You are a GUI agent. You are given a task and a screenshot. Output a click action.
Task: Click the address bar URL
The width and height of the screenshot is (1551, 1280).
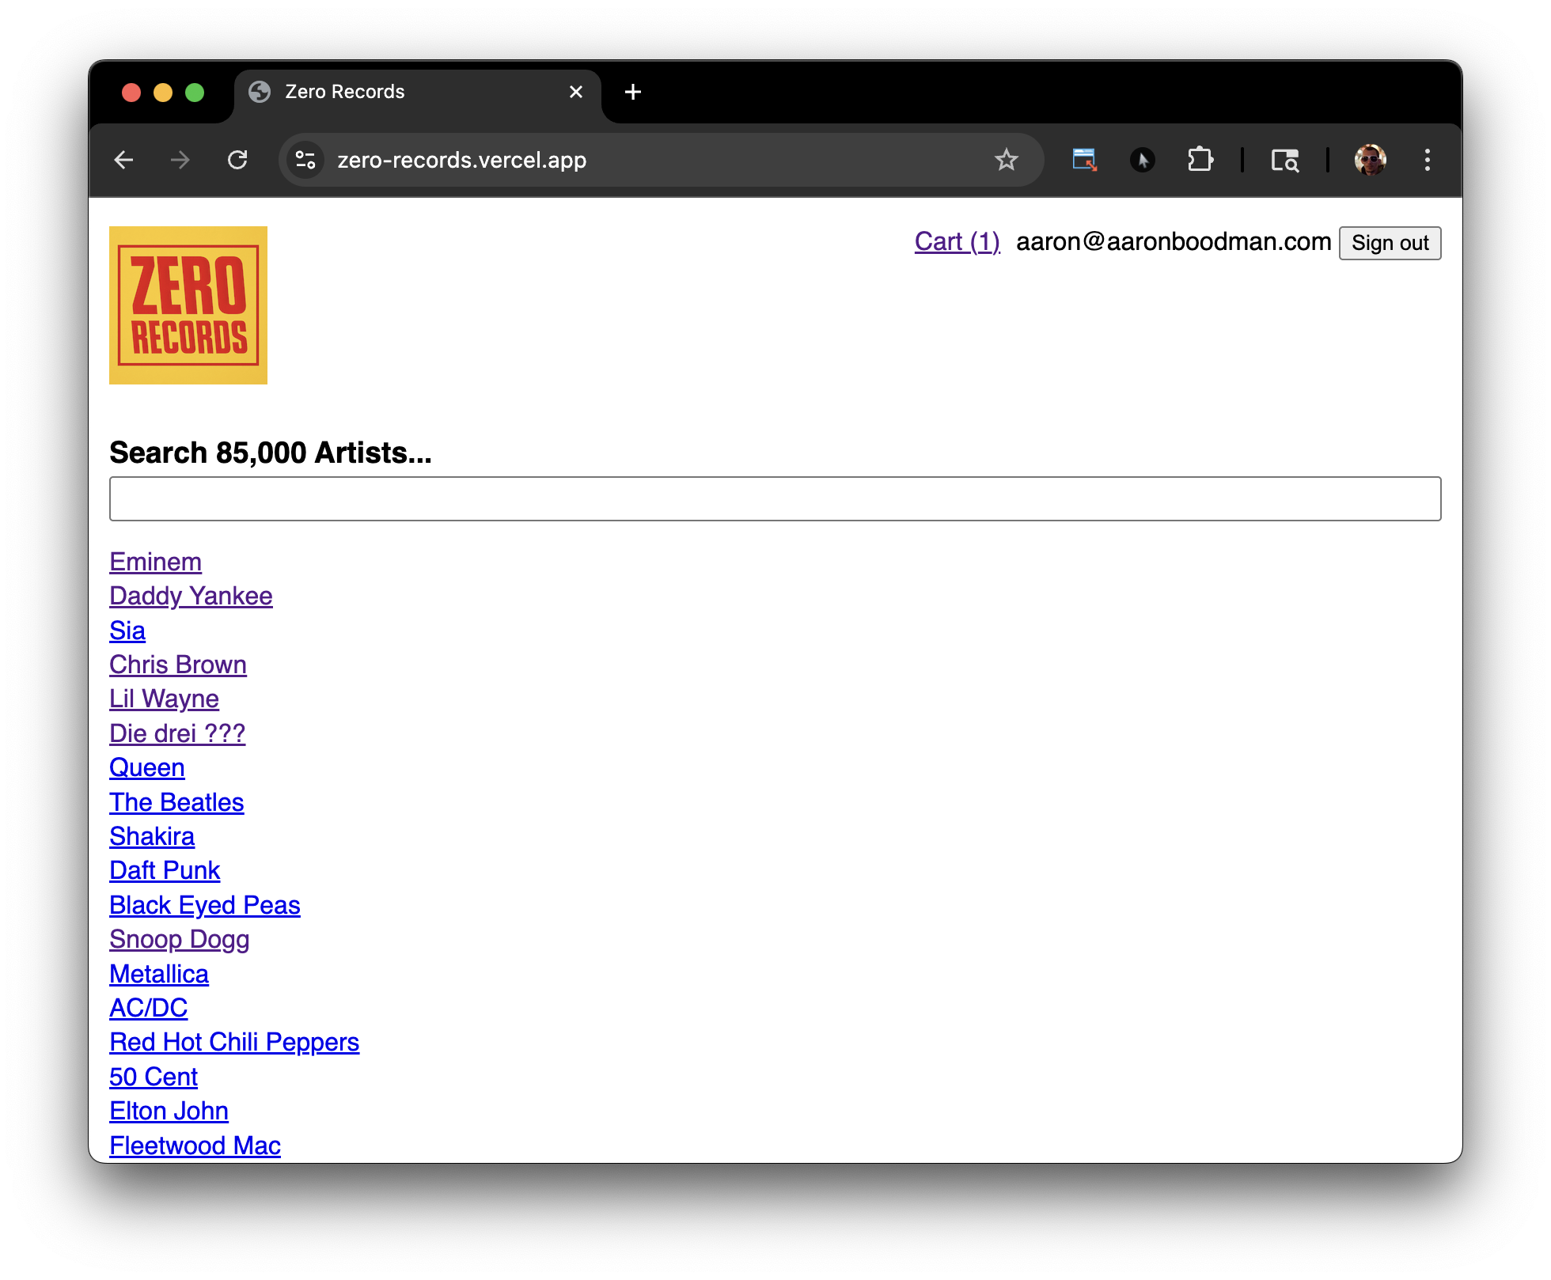pos(461,161)
